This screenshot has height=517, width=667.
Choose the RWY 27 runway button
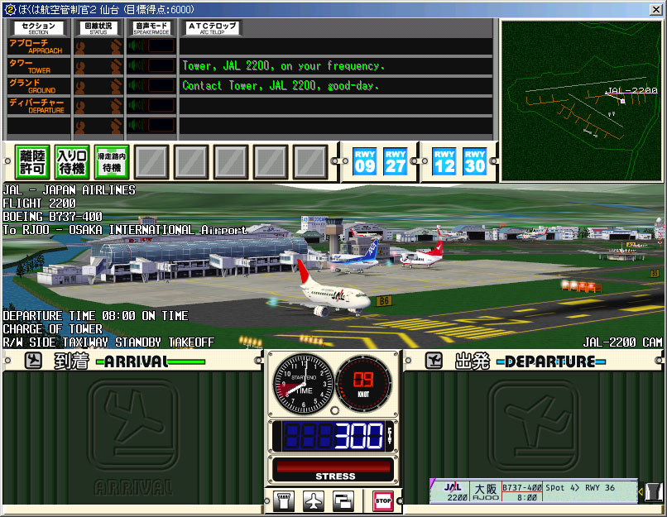pos(396,160)
